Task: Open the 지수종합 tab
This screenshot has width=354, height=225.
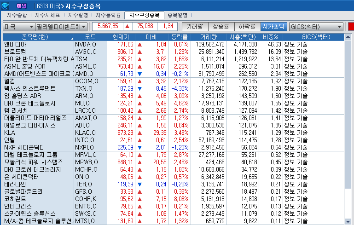Action: click(17, 15)
